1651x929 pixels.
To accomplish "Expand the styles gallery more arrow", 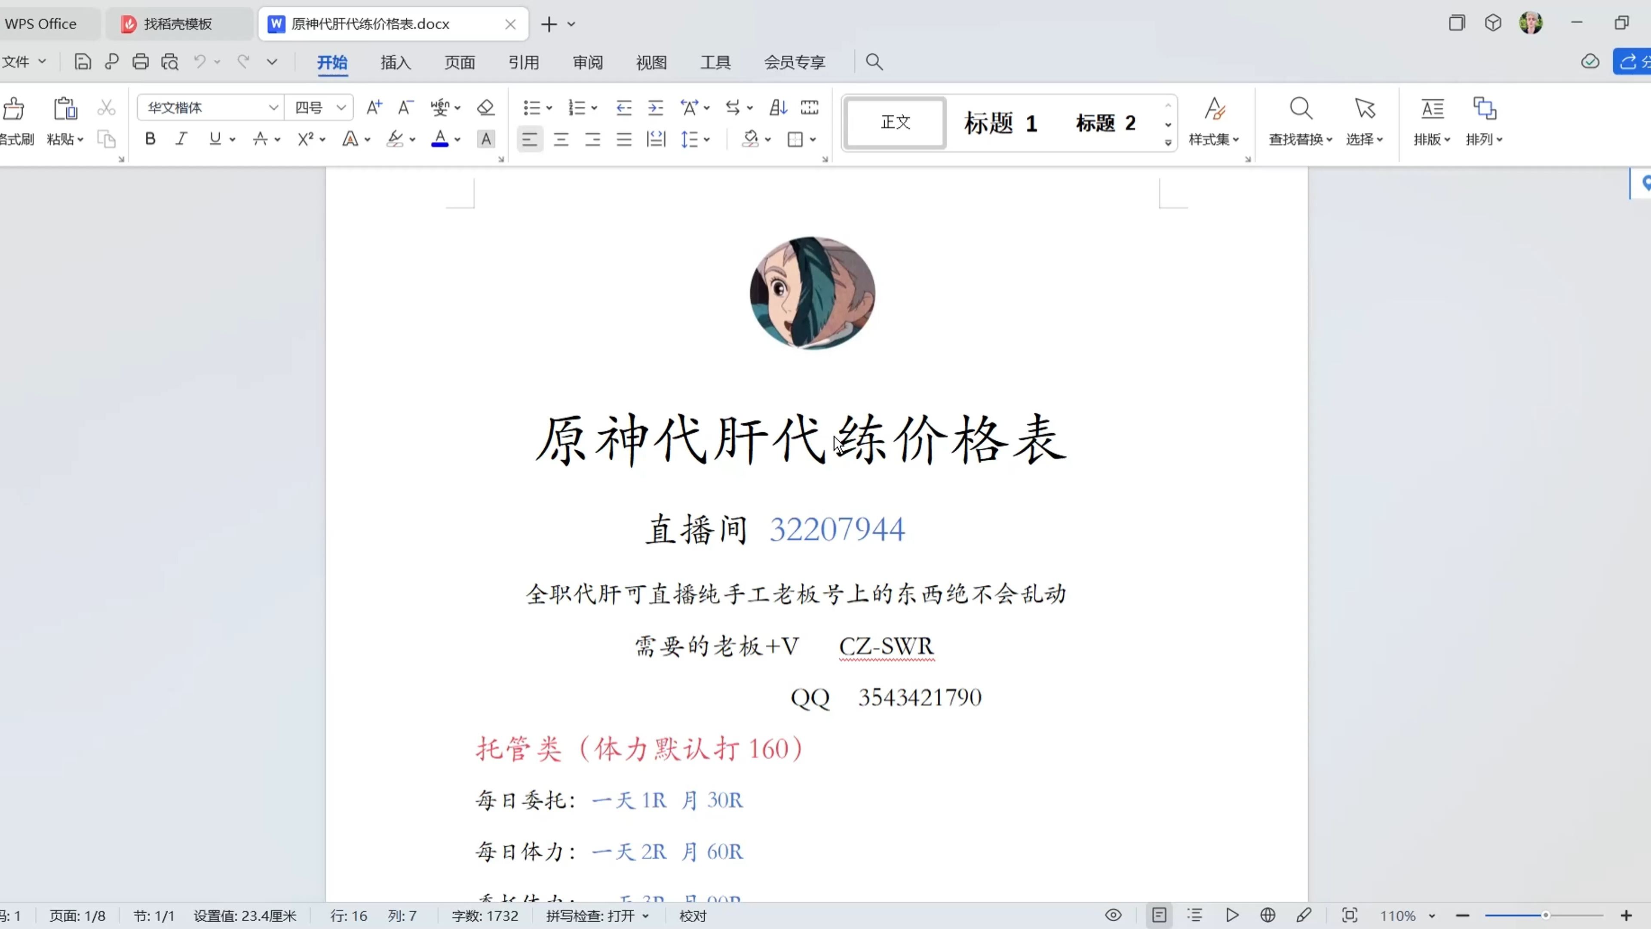I will tap(1169, 142).
